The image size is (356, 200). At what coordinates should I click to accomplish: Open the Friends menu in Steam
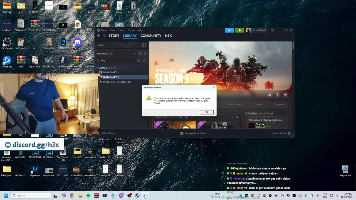click(121, 30)
